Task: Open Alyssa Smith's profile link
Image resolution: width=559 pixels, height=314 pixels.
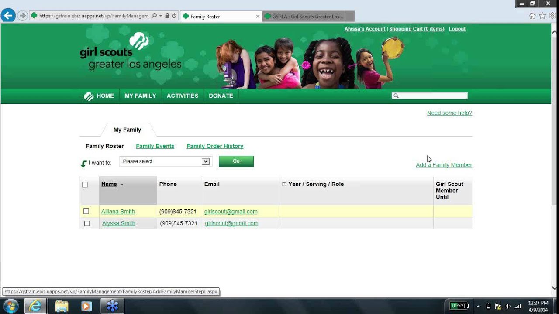Action: coord(118,223)
